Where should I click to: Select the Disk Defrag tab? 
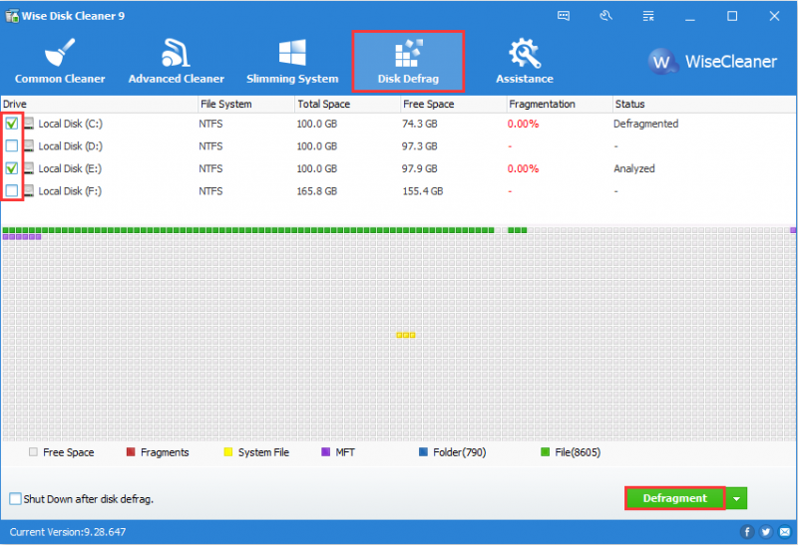coord(408,61)
